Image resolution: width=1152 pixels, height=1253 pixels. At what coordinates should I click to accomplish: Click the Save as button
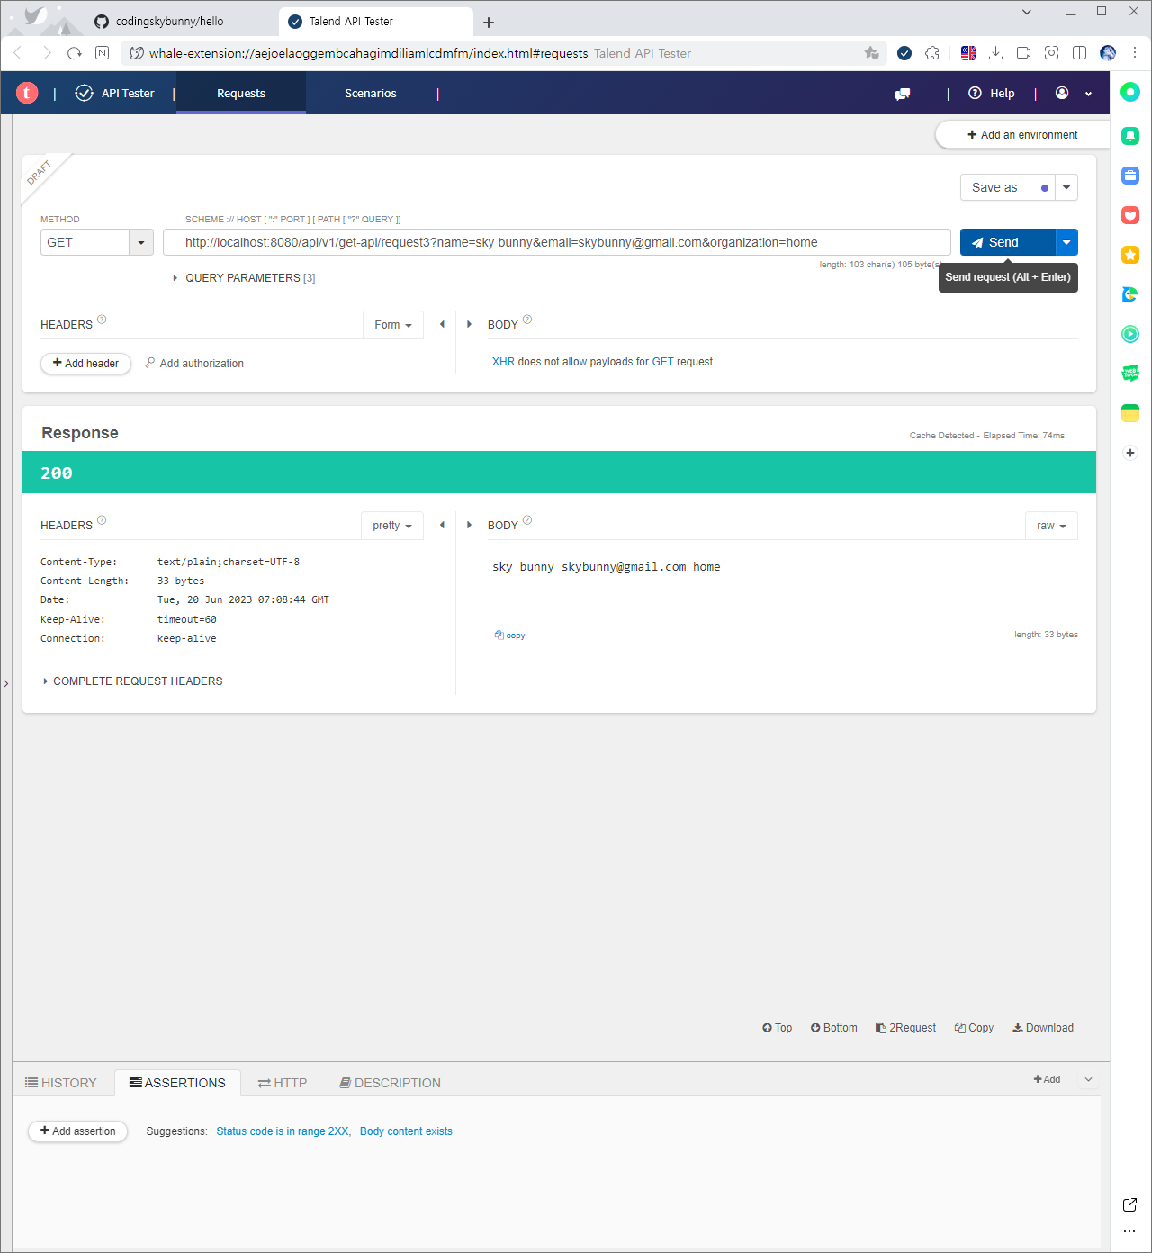tap(1007, 187)
